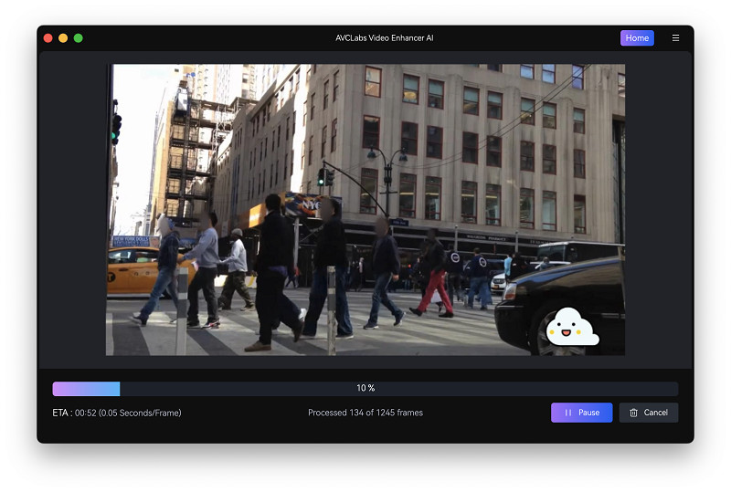Screen dimensions: 731x492
Task: Go to the Home screen
Action: pyautogui.click(x=637, y=38)
